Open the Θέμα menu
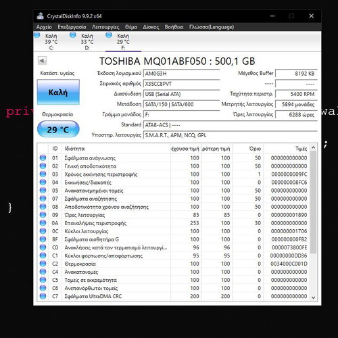338x338 pixels. click(x=131, y=27)
